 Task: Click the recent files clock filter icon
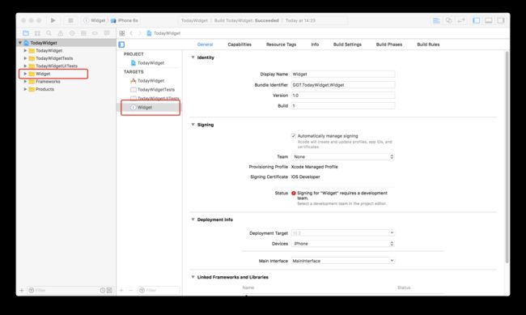coord(103,290)
